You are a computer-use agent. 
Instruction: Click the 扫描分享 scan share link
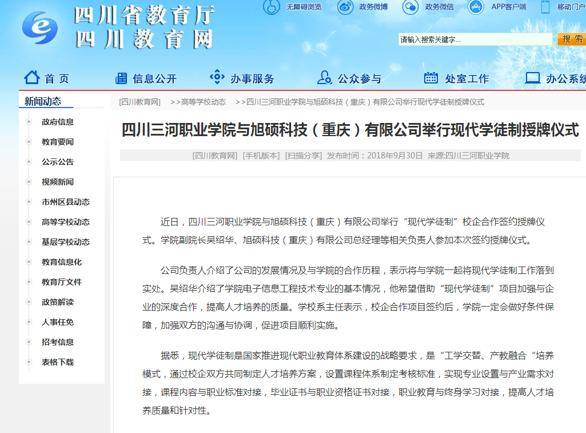tap(304, 156)
